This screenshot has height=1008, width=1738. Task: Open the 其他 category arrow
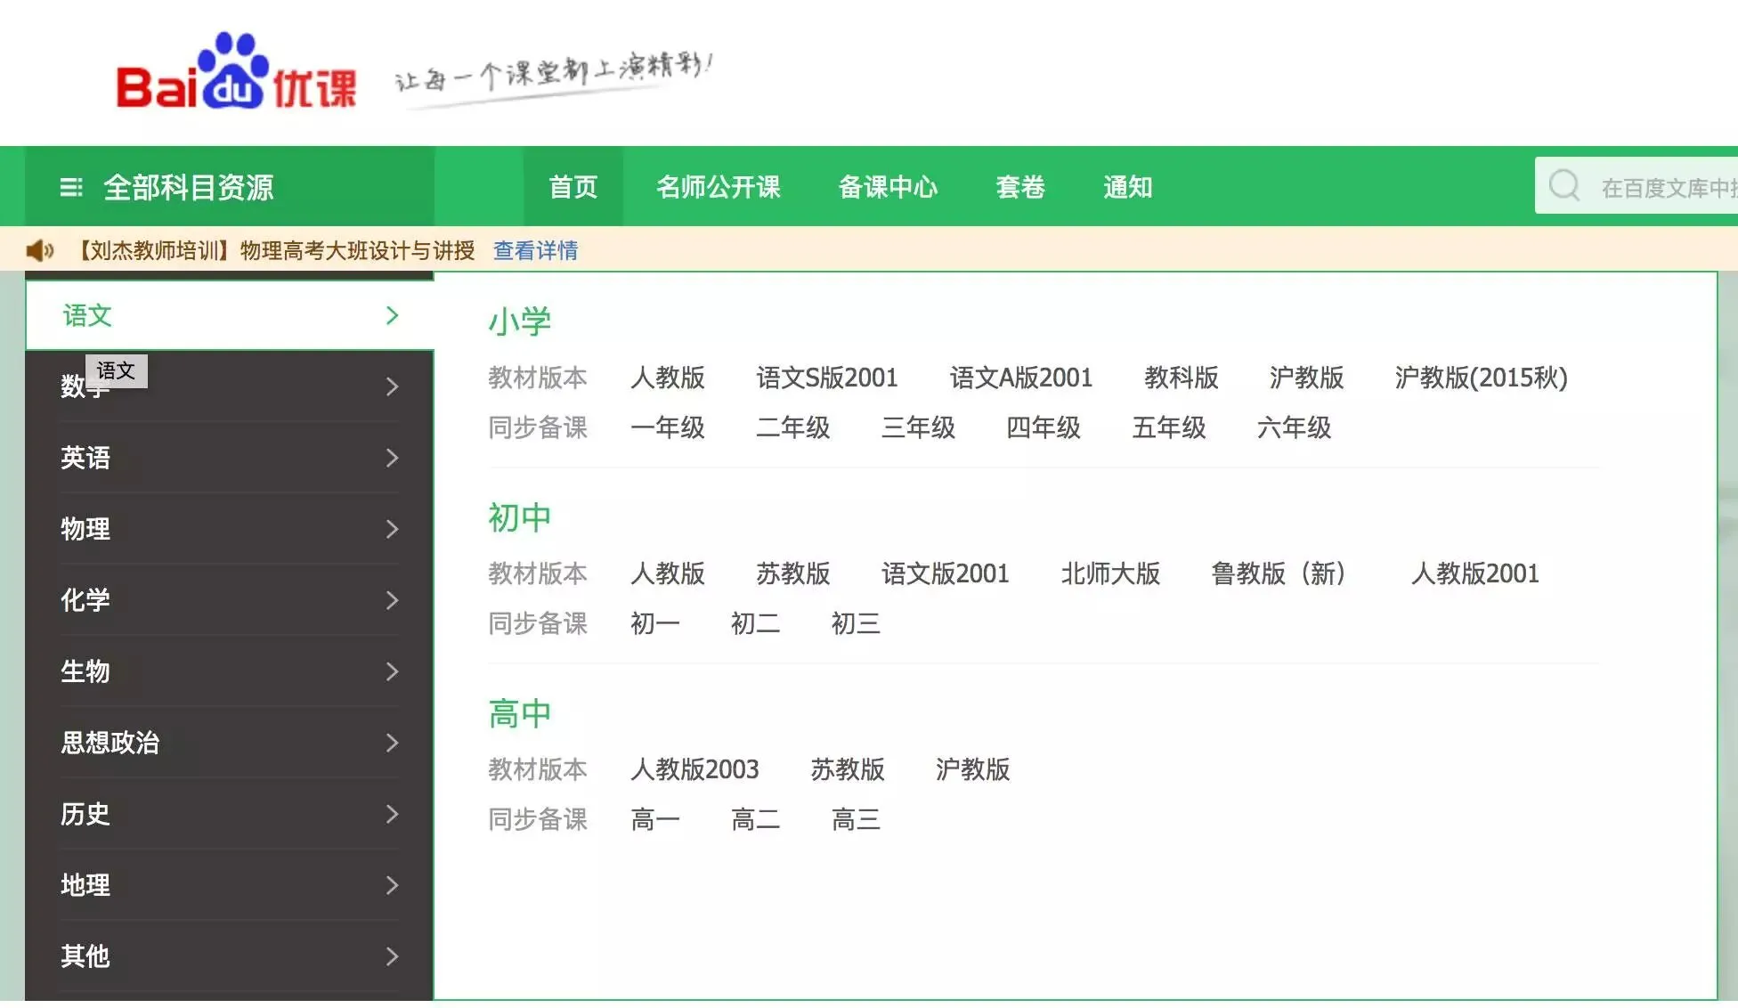coord(392,956)
